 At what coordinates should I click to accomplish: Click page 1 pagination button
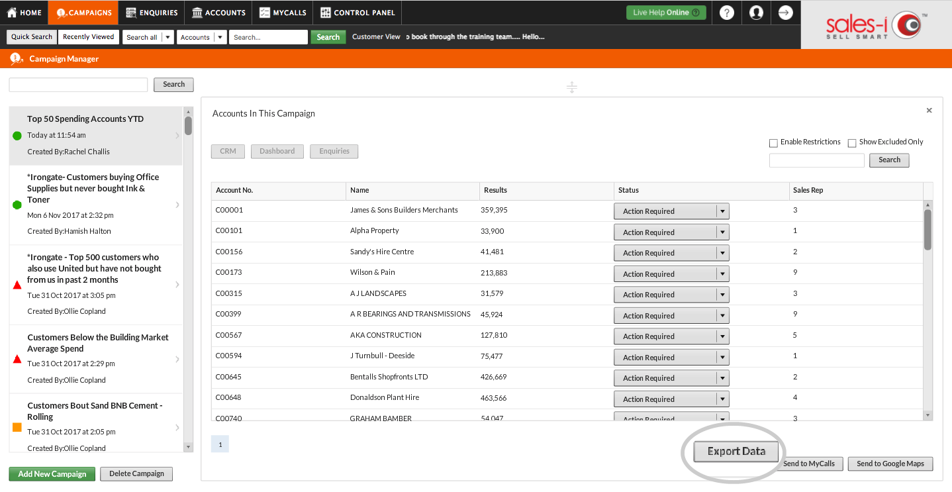[x=220, y=444]
